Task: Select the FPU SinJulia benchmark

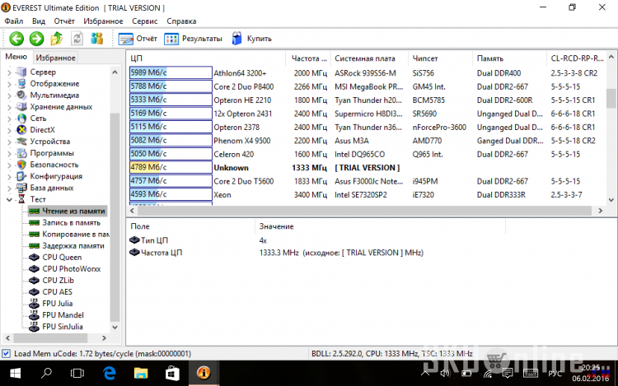Action: click(56, 327)
